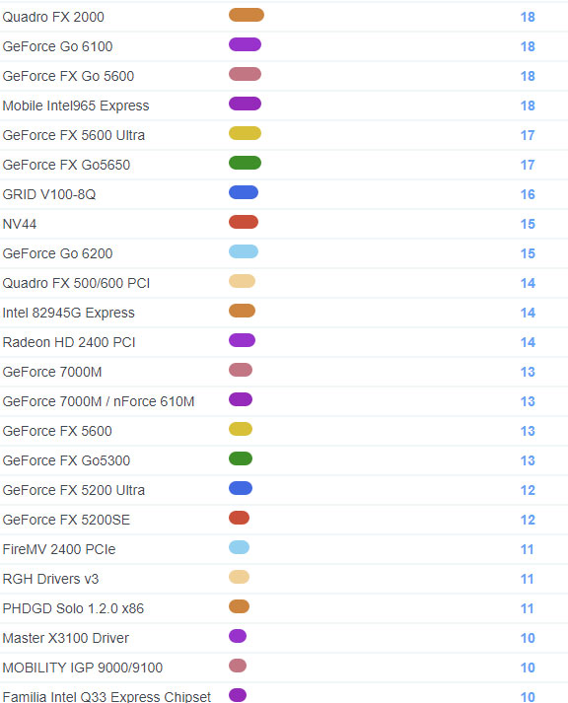Click score 16 for GRID V100-8Q
This screenshot has width=568, height=703.
pyautogui.click(x=528, y=194)
